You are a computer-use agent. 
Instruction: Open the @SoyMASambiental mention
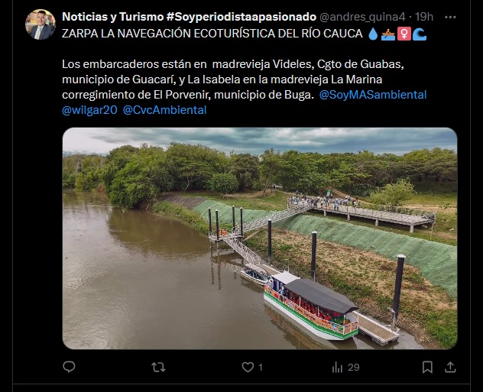pyautogui.click(x=373, y=95)
